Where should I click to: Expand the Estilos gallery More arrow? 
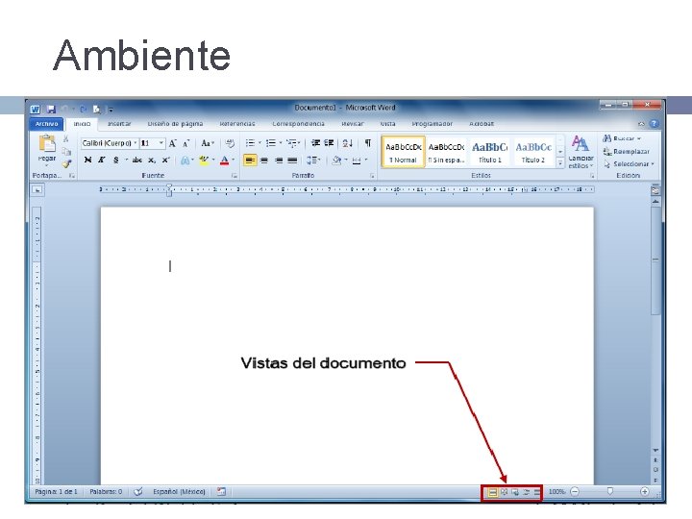[560, 163]
